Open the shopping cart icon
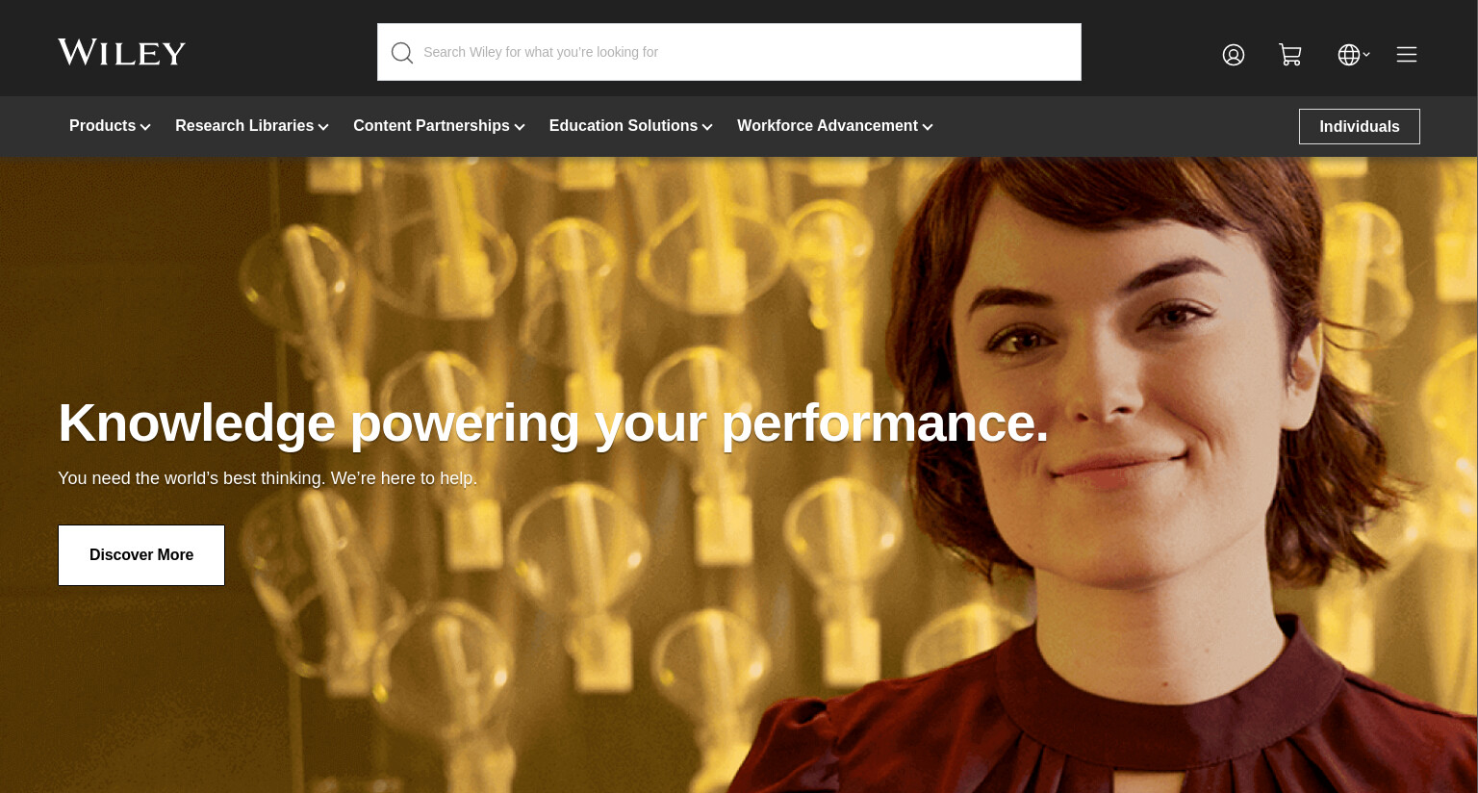Screen dimensions: 1478x793 [1290, 55]
